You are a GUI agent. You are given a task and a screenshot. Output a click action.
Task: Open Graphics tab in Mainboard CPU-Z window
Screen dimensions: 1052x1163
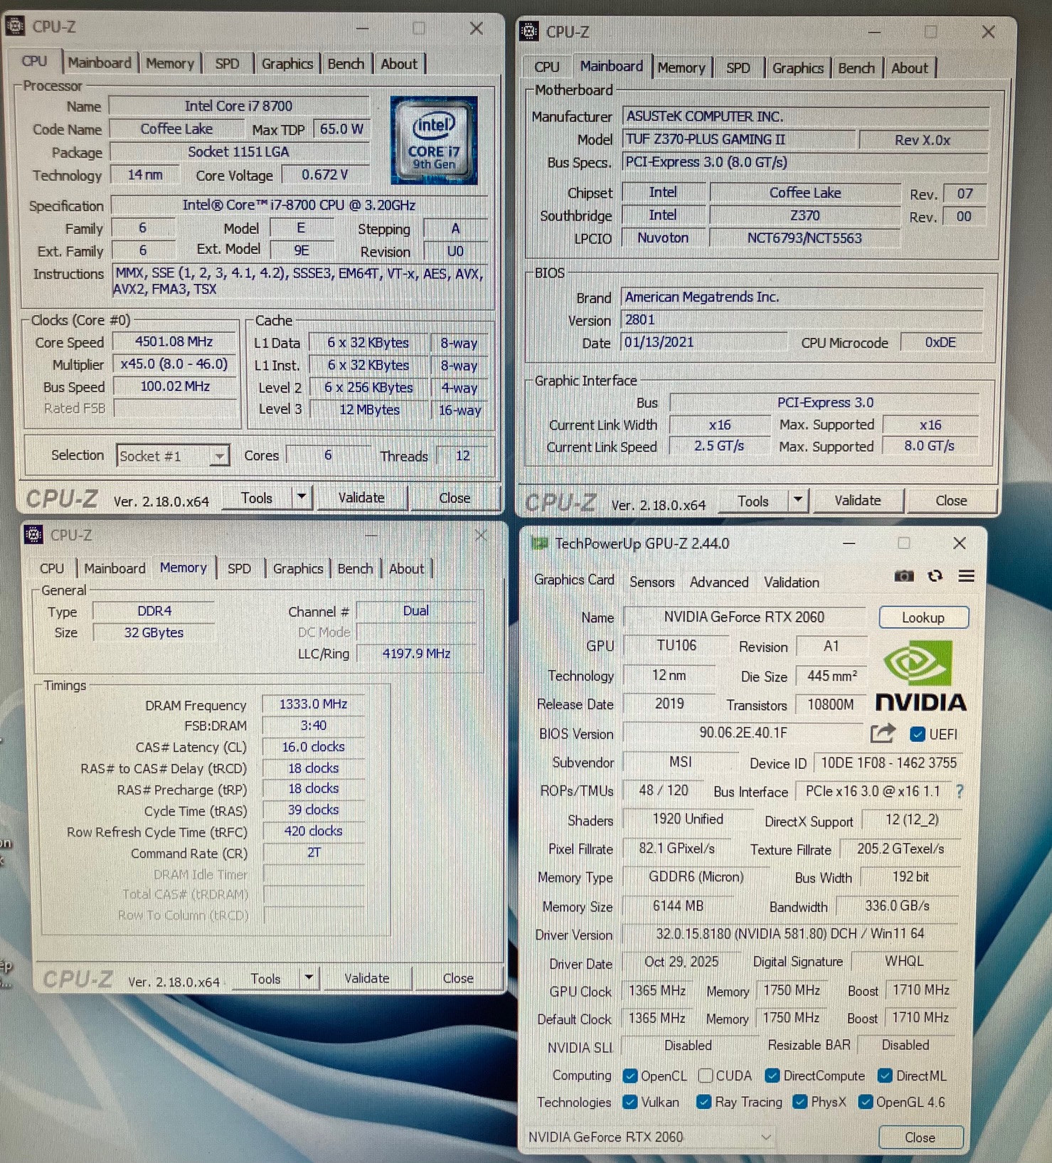pos(797,68)
